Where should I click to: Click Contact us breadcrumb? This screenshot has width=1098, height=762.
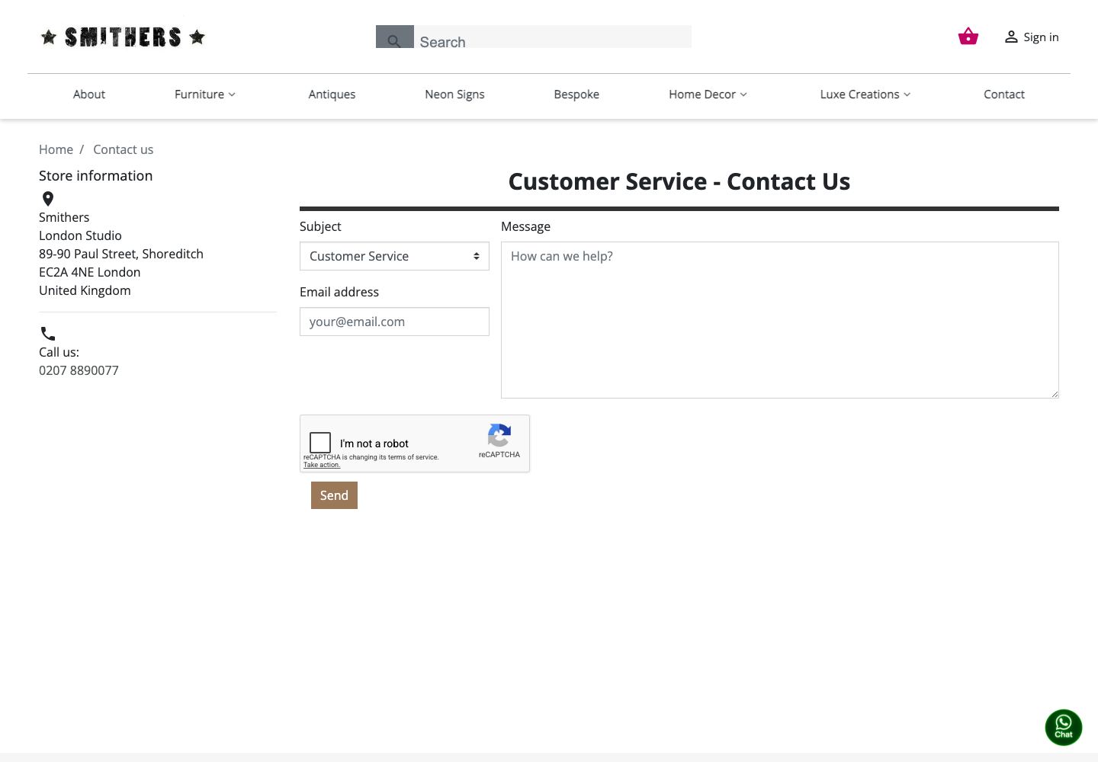click(x=123, y=149)
